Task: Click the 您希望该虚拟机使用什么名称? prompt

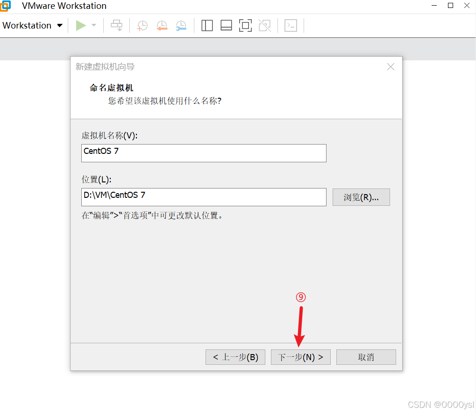Action: point(165,101)
